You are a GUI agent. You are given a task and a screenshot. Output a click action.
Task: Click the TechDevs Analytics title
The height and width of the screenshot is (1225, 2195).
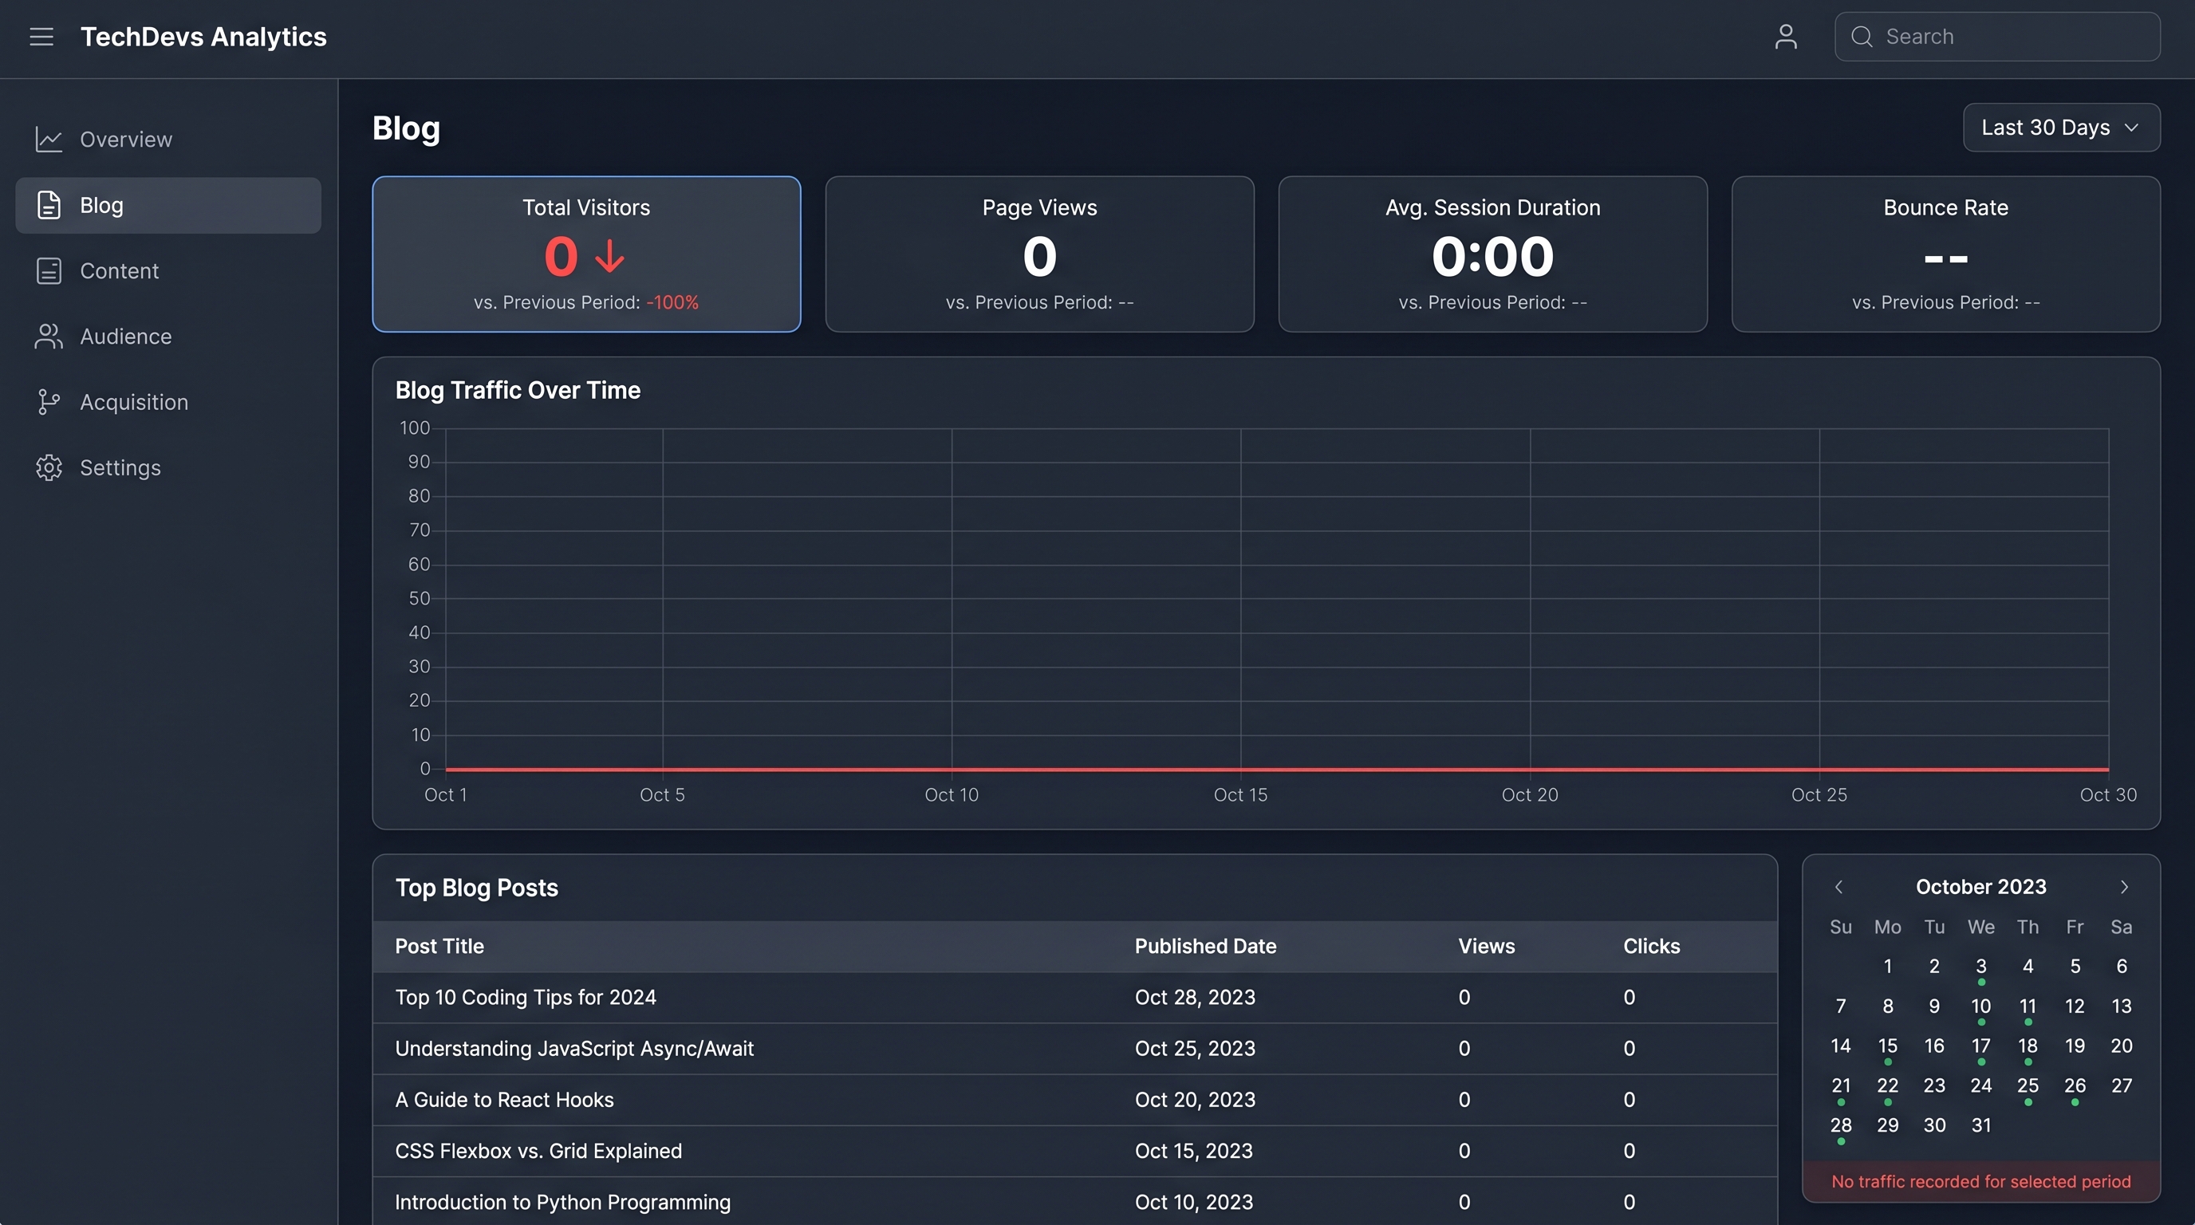pyautogui.click(x=203, y=37)
